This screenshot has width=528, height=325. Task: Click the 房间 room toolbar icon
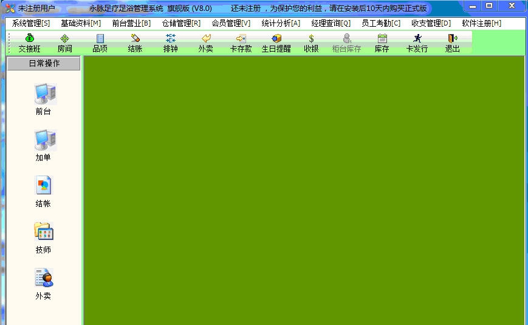click(64, 43)
